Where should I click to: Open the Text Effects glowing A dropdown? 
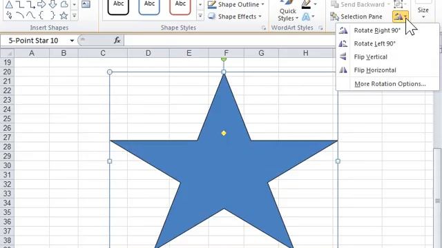click(308, 17)
